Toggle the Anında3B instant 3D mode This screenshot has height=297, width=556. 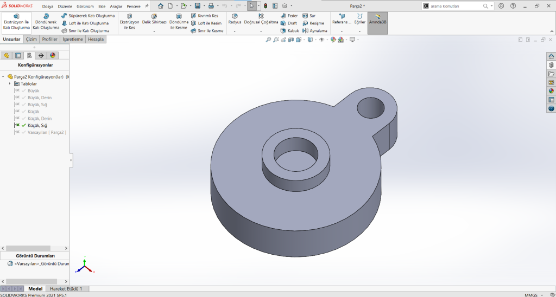[377, 22]
